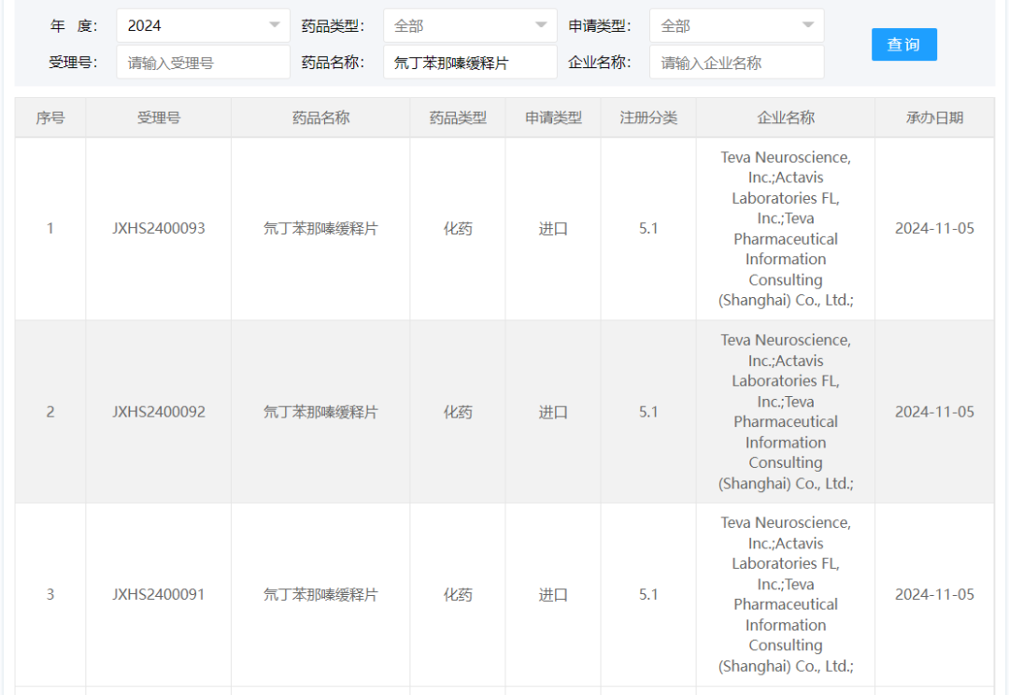This screenshot has height=695, width=1009.
Task: Click date 2024-11-05 in JXHS2400093 row
Action: point(934,229)
